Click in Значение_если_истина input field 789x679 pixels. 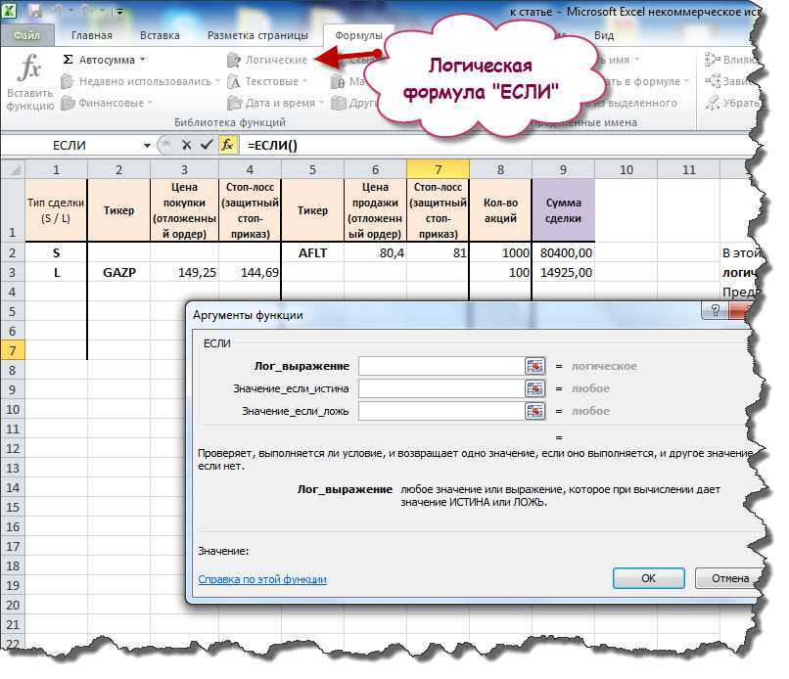[x=441, y=388]
